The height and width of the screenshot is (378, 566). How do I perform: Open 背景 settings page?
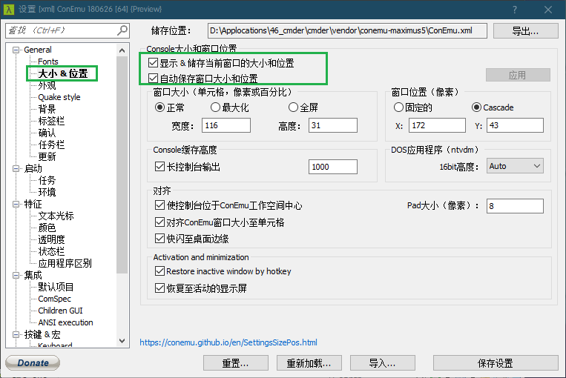click(47, 109)
